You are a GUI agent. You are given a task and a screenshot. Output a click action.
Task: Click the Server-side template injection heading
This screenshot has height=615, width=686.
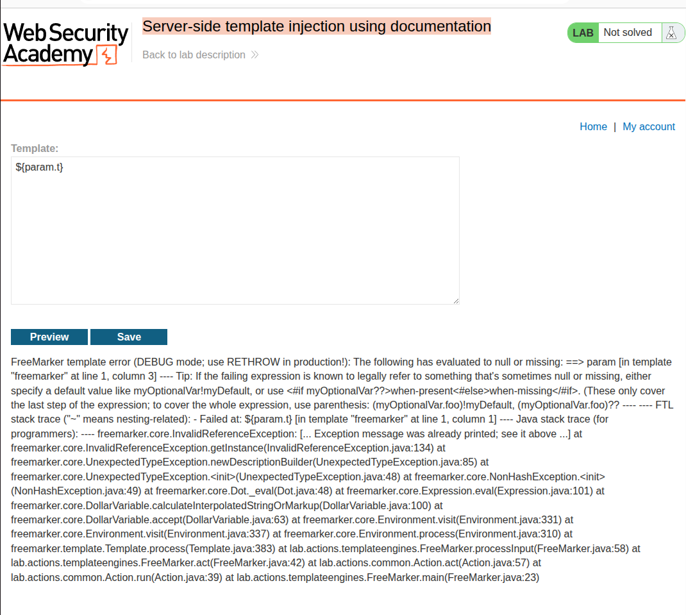click(316, 27)
